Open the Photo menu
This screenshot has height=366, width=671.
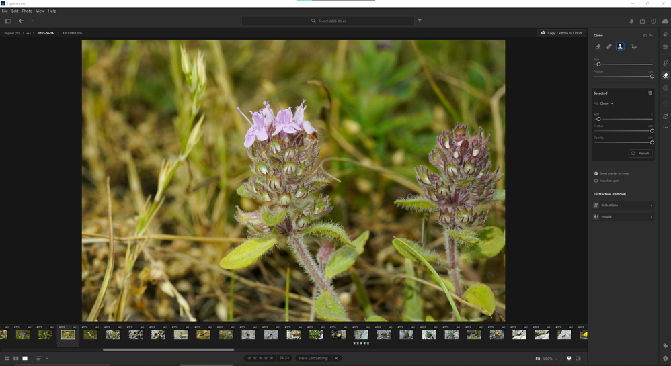pyautogui.click(x=27, y=11)
